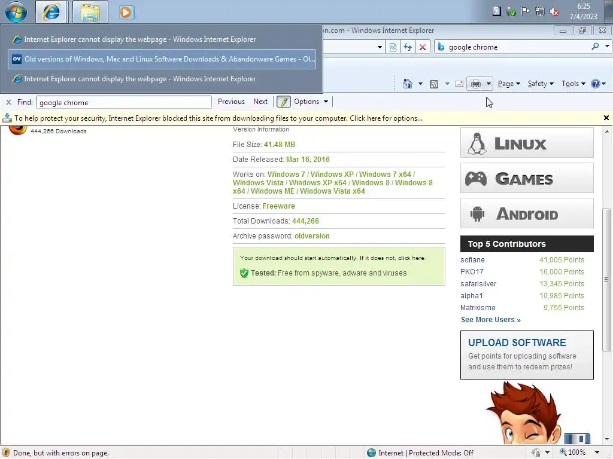Dismiss the security information bar
Image resolution: width=613 pixels, height=459 pixels.
[606, 118]
